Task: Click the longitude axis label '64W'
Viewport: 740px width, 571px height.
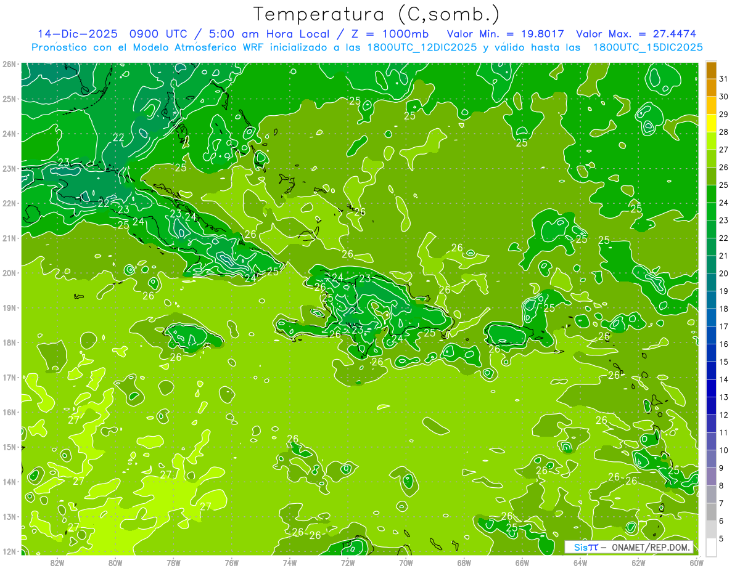Action: [x=580, y=562]
